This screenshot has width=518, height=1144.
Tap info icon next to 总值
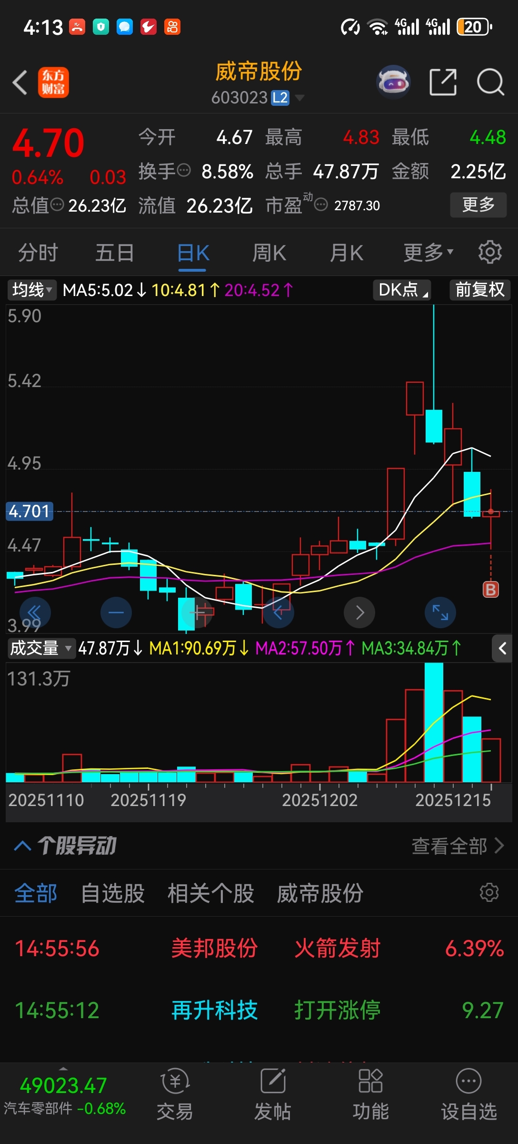click(x=57, y=205)
